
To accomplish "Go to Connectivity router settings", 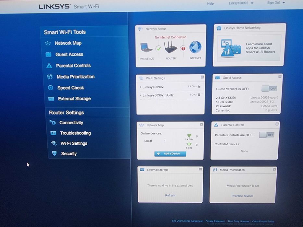I will pos(71,123).
